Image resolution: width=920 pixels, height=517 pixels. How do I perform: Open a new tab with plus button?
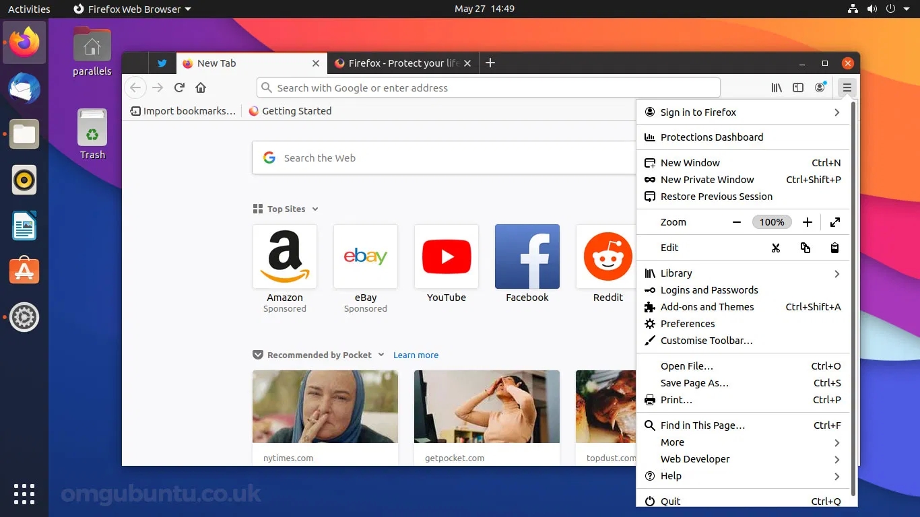pos(490,63)
